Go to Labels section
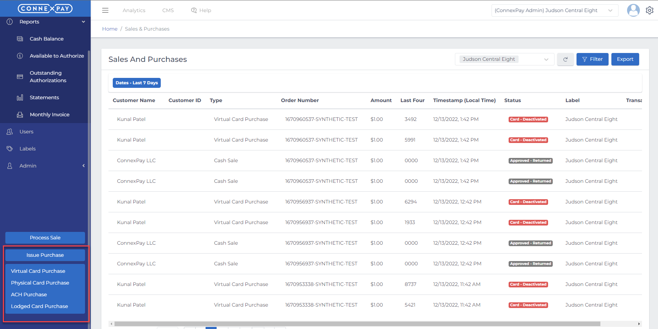Screen dimensions: 658x329 tap(27, 149)
